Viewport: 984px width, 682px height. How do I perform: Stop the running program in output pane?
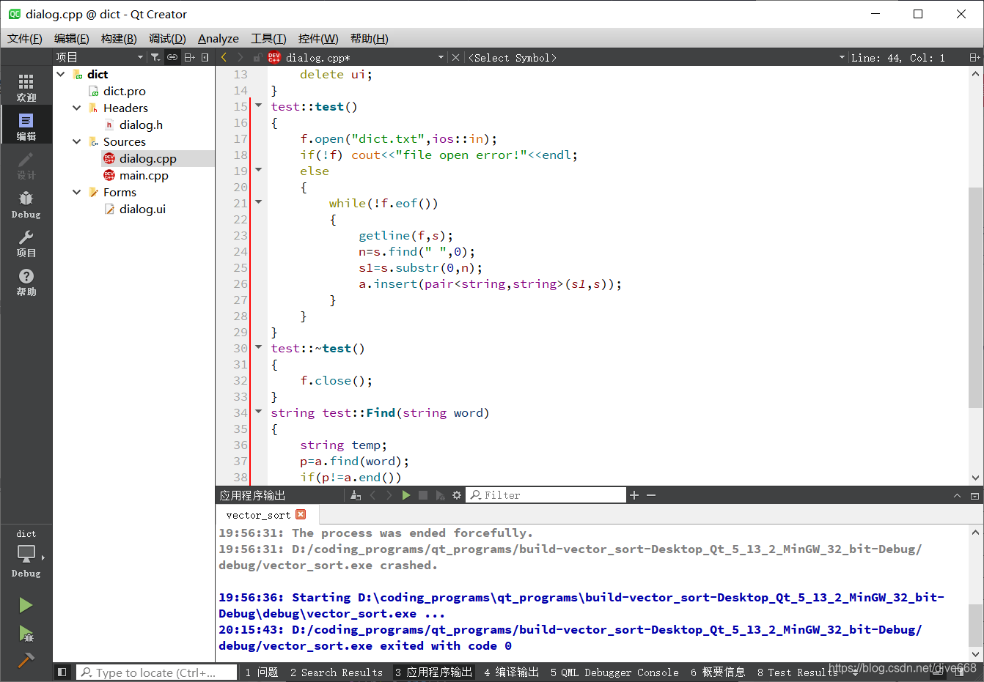pos(423,495)
